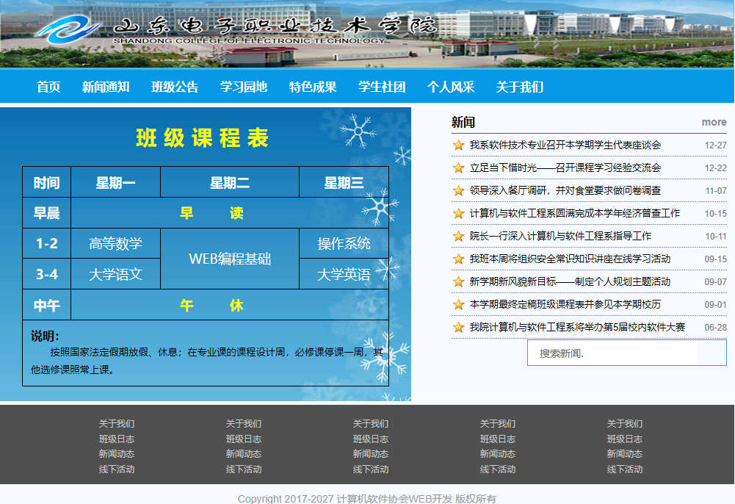The width and height of the screenshot is (735, 504).
Task: Select 学习园地 in the top menu
Action: pos(244,87)
